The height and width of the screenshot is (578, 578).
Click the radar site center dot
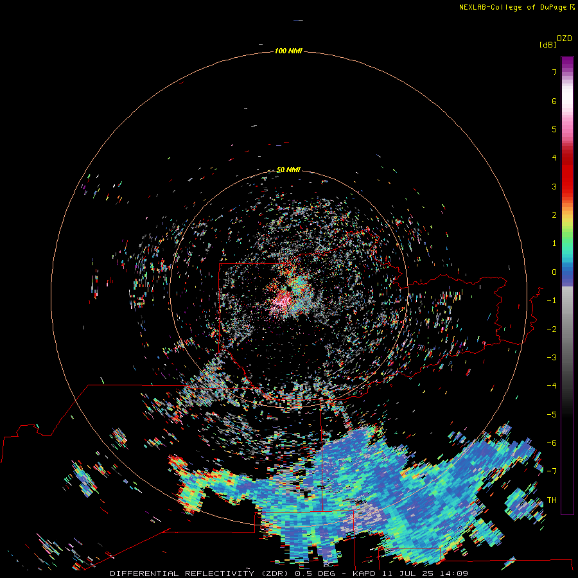click(289, 288)
